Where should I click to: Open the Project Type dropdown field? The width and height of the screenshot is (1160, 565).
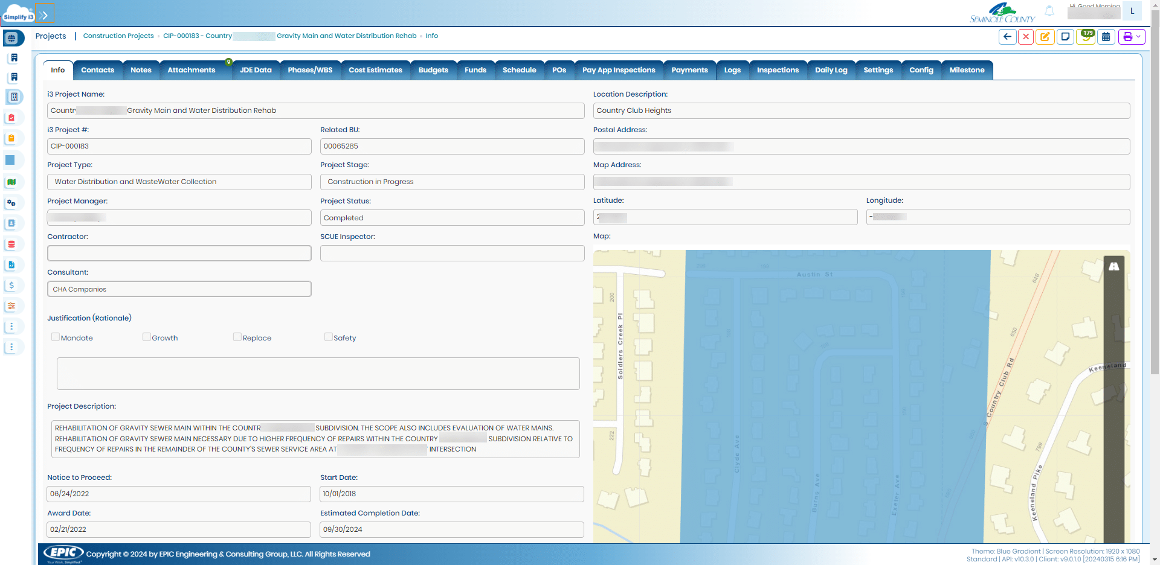(179, 182)
